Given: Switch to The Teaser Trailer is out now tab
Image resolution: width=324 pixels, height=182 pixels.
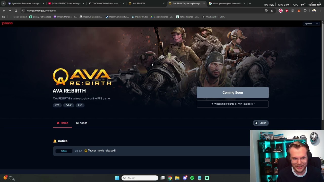Looking at the screenshot, I should pyautogui.click(x=107, y=4).
